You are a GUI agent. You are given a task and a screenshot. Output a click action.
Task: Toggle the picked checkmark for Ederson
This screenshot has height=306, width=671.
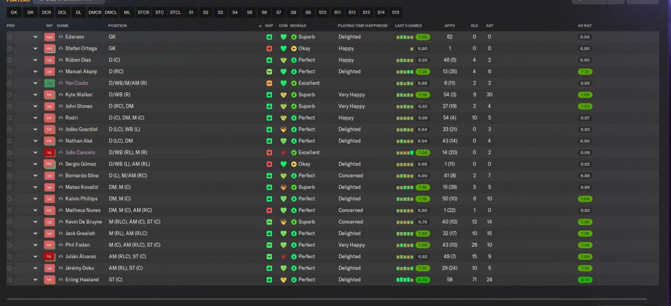(9, 37)
